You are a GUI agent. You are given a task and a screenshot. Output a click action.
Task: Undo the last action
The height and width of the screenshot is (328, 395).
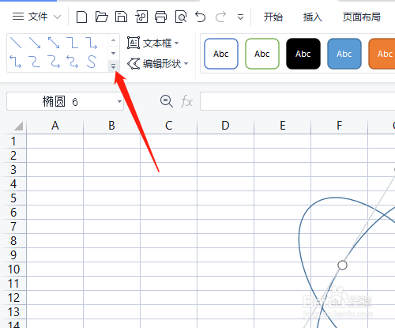201,17
